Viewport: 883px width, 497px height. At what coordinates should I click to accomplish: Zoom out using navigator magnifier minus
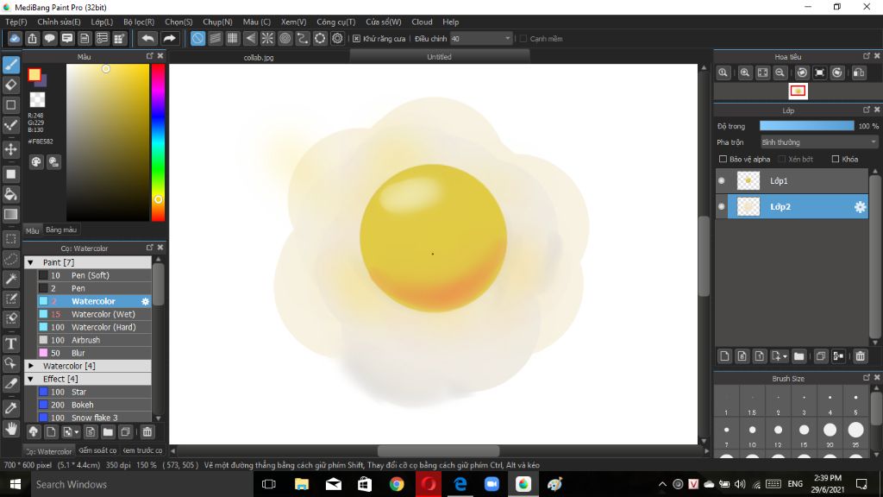(x=780, y=72)
